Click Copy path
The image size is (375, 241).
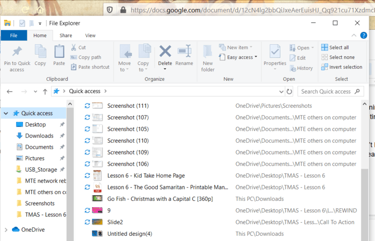tap(85, 57)
